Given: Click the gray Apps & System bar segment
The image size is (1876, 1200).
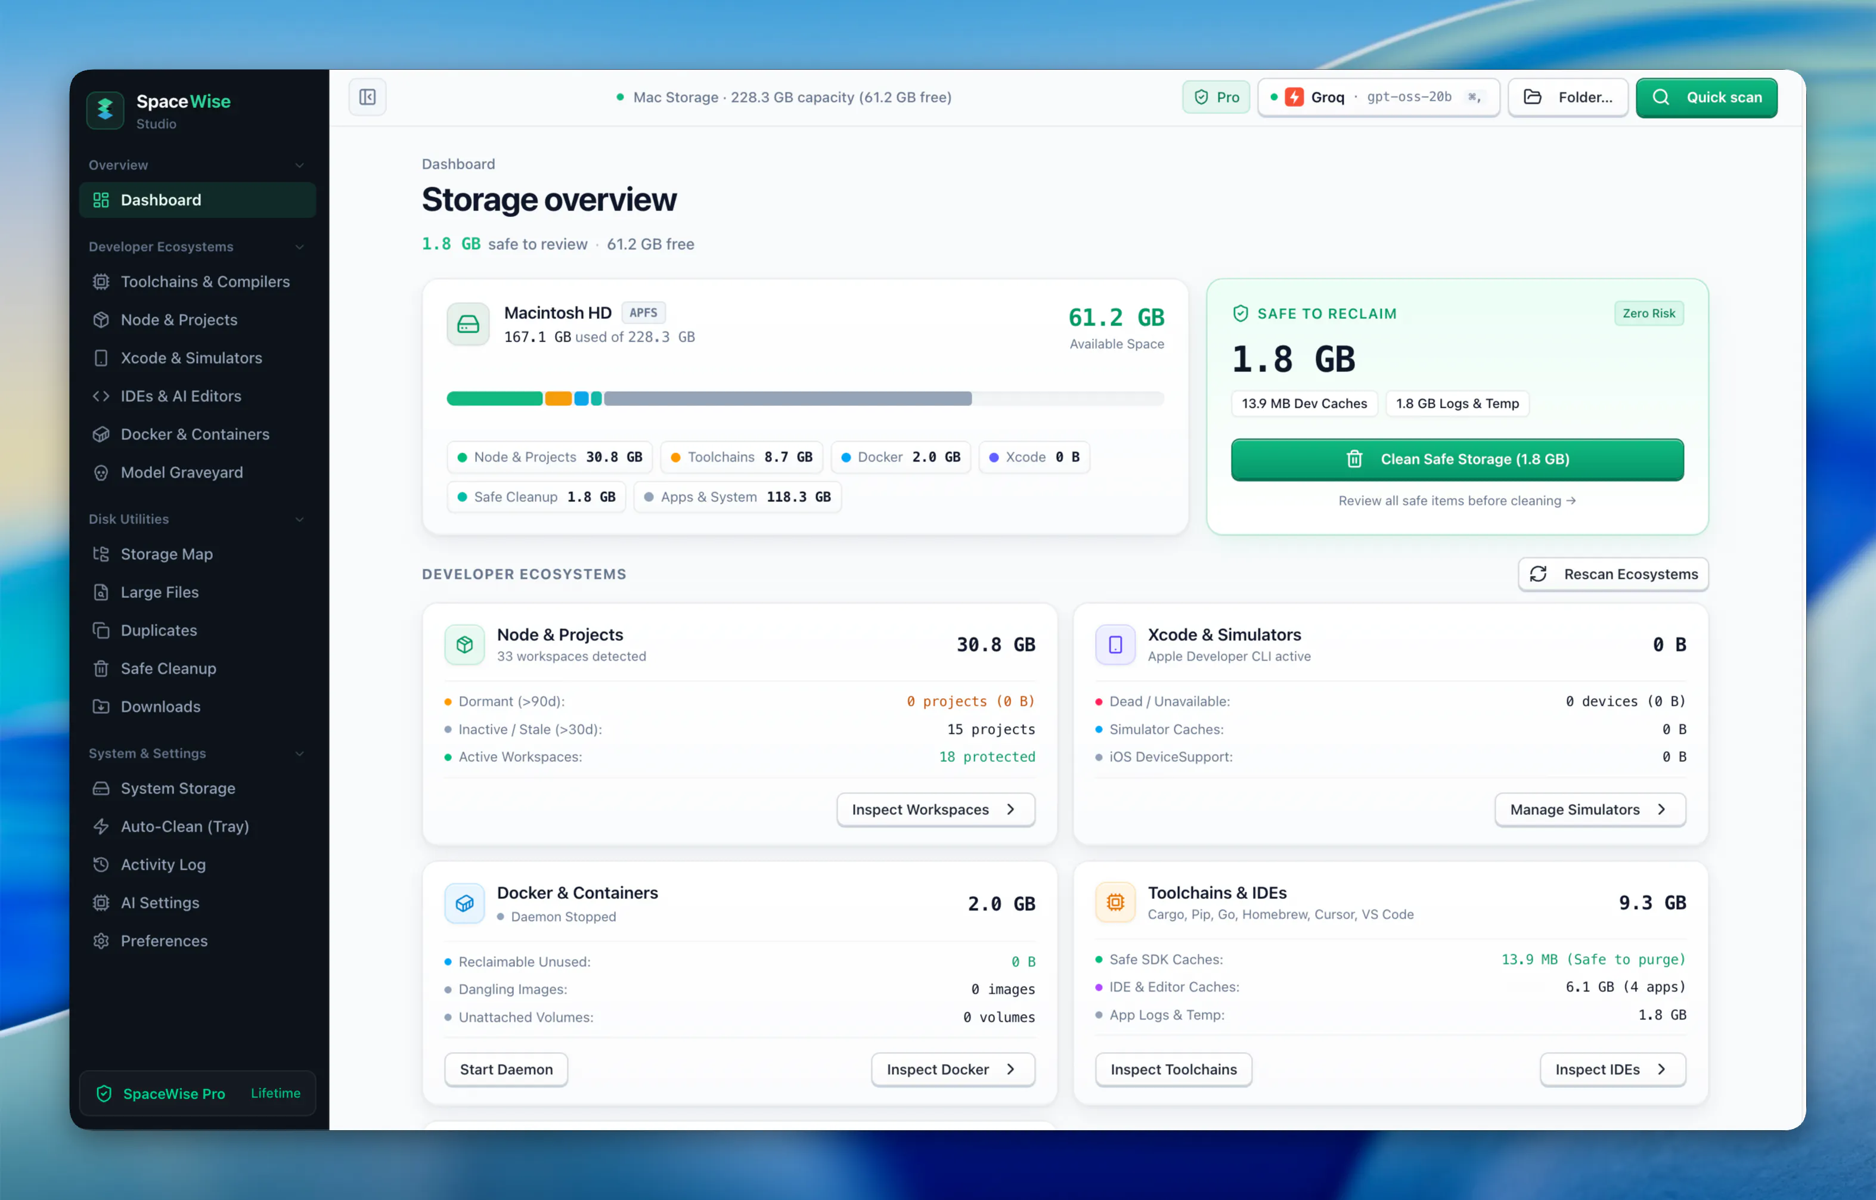Looking at the screenshot, I should pyautogui.click(x=787, y=398).
